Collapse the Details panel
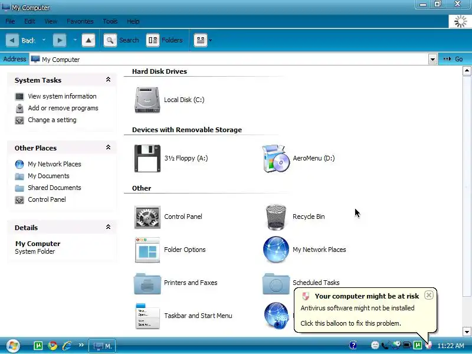472x354 pixels. click(108, 227)
